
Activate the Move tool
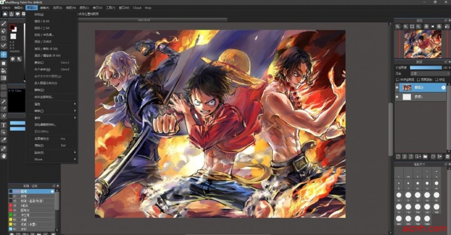point(4,54)
